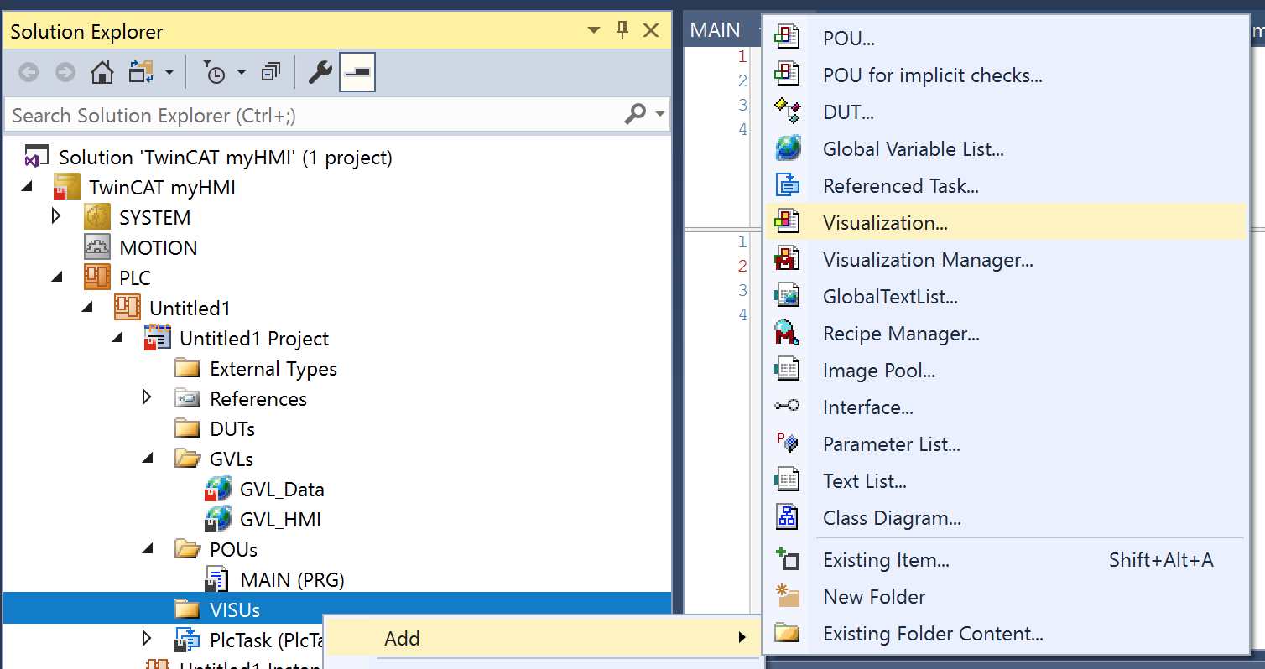Viewport: 1265px width, 669px height.
Task: Click the Class Diagram icon
Action: pyautogui.click(x=787, y=517)
